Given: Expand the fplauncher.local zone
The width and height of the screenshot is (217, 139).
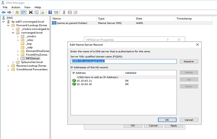Looking at the screenshot, I should tap(13, 62).
